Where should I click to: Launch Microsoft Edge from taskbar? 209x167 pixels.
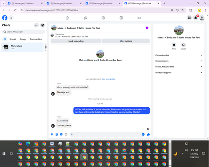(x=28, y=144)
